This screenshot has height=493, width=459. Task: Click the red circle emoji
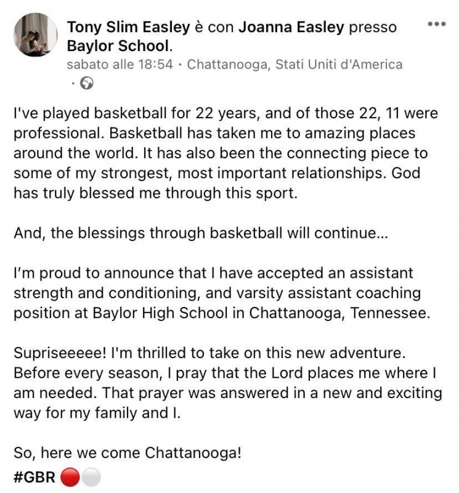pyautogui.click(x=70, y=478)
